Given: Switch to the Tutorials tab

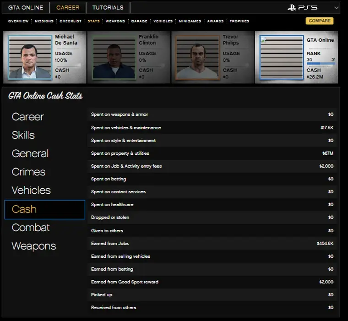Looking at the screenshot, I should 108,8.
